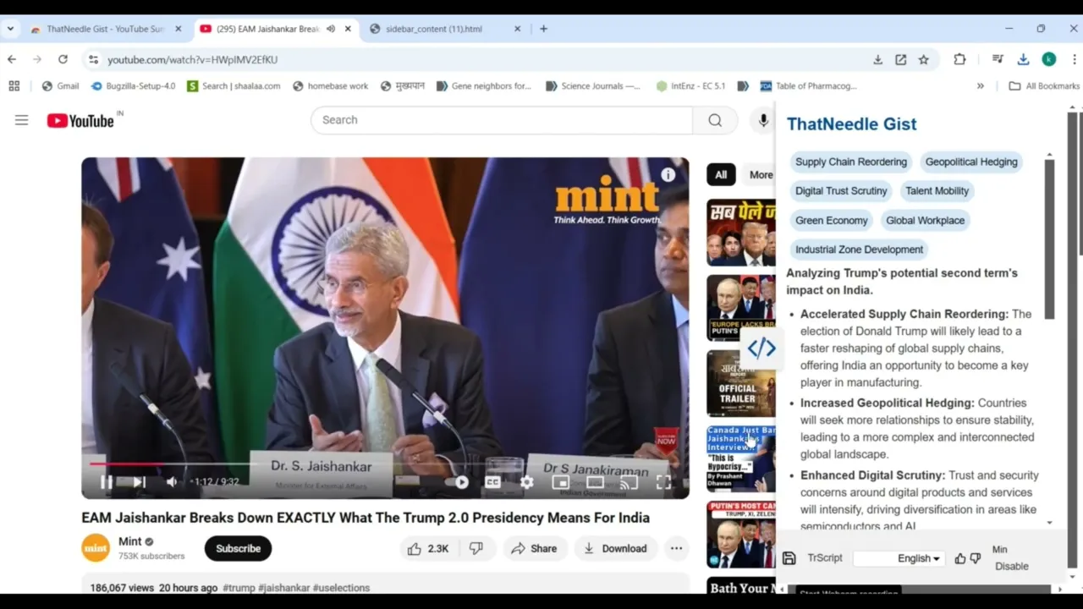Open the Chrome extensions puzzle icon

click(959, 59)
